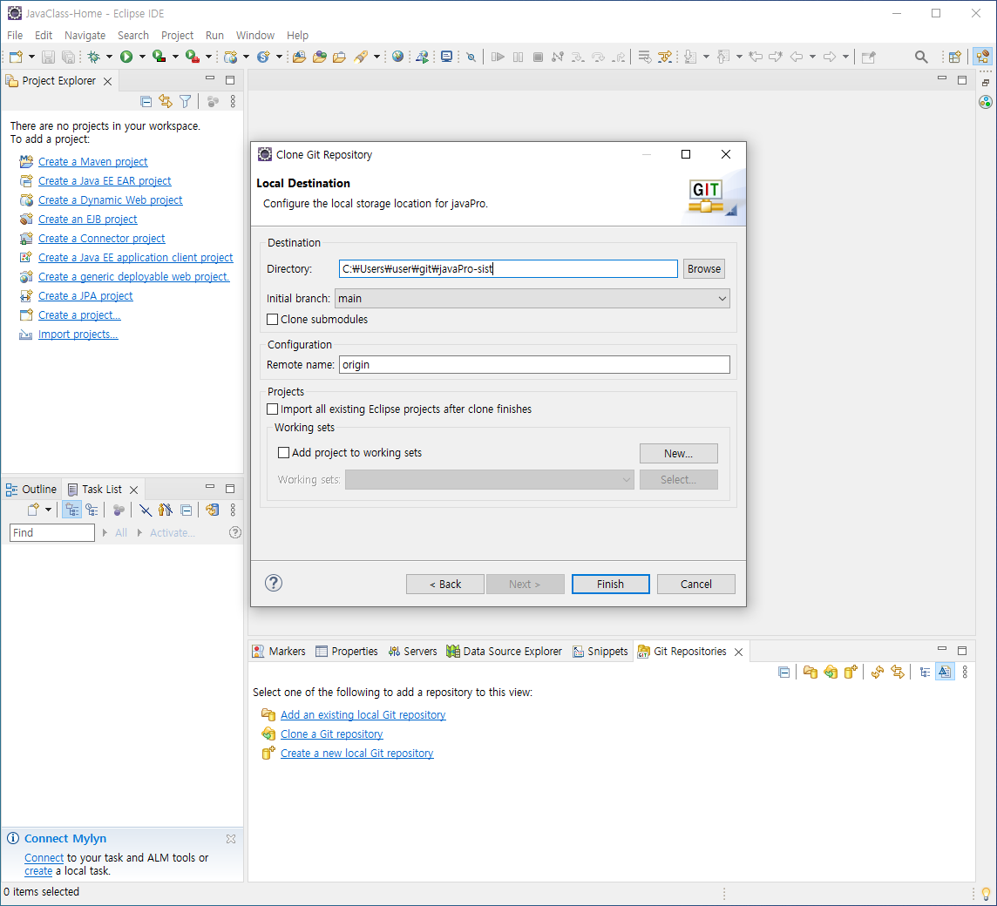Screen dimensions: 997x906
Task: Check Import all existing Eclipse projects
Action: point(272,409)
